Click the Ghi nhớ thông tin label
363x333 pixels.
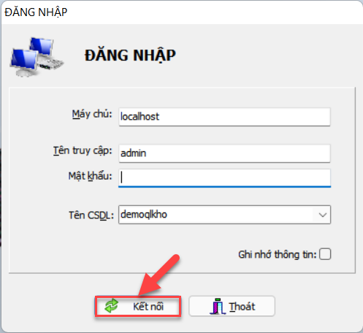[277, 255]
